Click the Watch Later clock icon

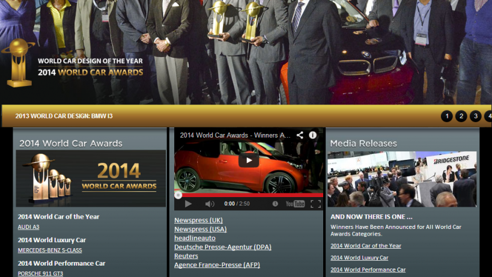click(x=275, y=204)
